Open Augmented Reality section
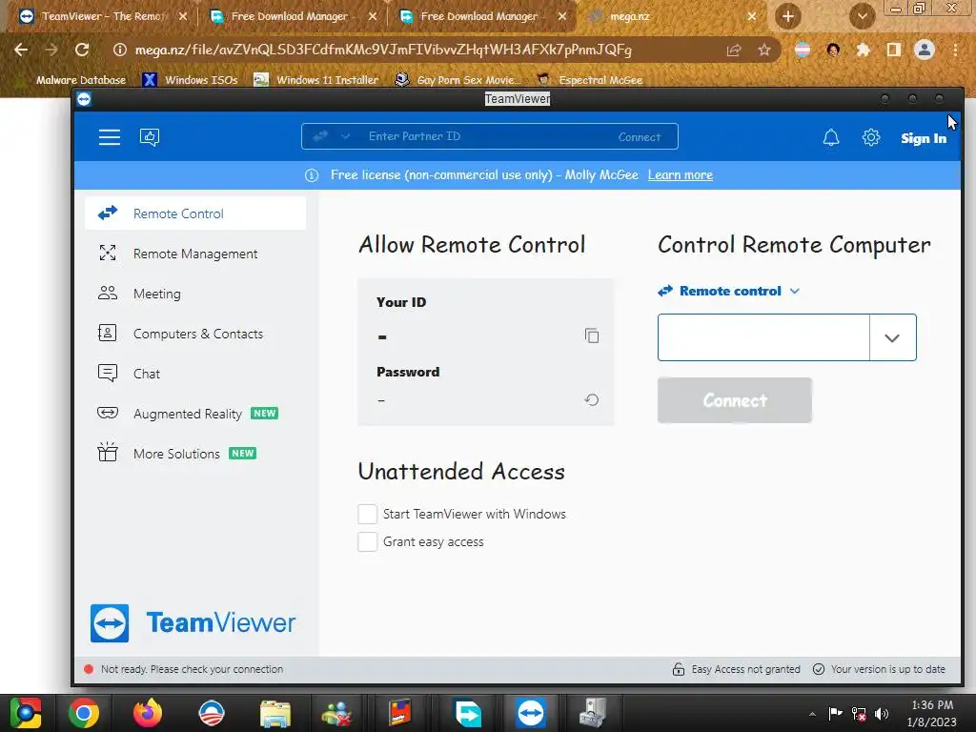Viewport: 976px width, 732px height. pyautogui.click(x=195, y=414)
